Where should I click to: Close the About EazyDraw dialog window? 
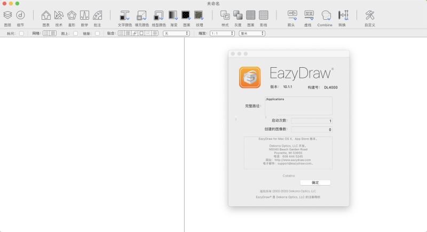(233, 54)
